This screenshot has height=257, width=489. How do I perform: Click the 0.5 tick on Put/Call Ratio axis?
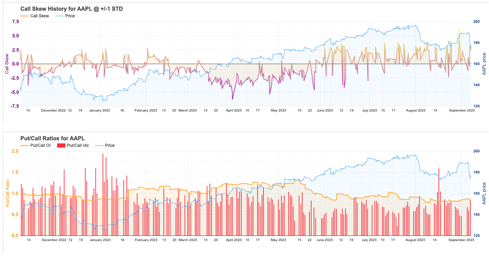pyautogui.click(x=15, y=214)
